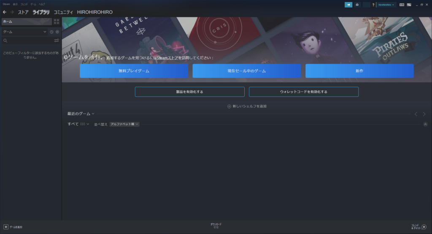Click '0ゲームを所有' text
The width and height of the screenshot is (432, 234).
pos(84,57)
